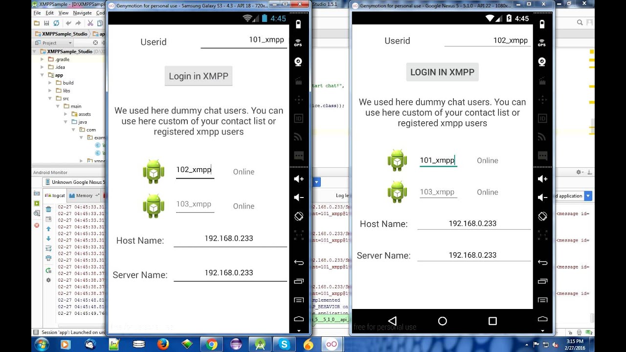Viewport: 626px width, 352px height.
Task: Decrease volume in Galaxy S3 emulator sidebar
Action: (x=298, y=198)
